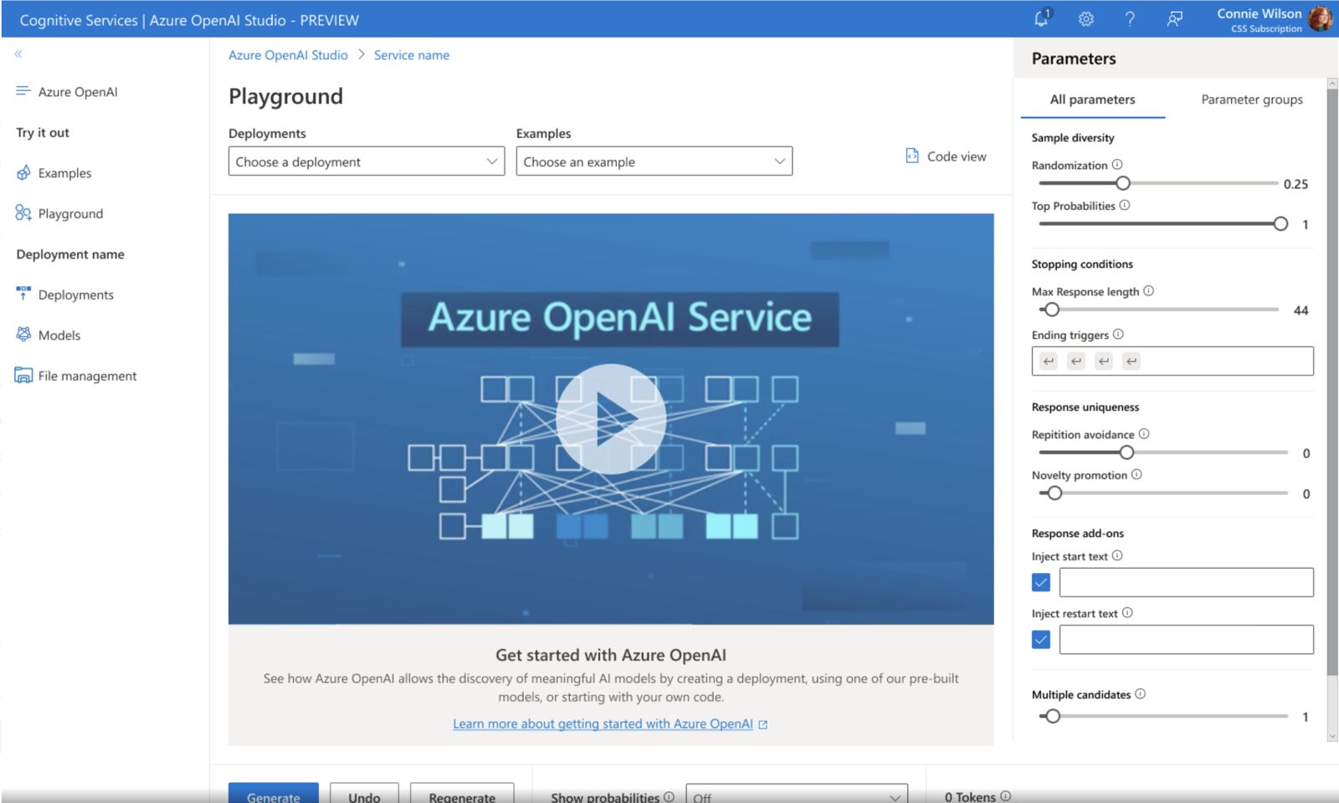Click the Repitition avoidance slider handle
Viewport: 1339px width, 803px height.
(x=1126, y=453)
